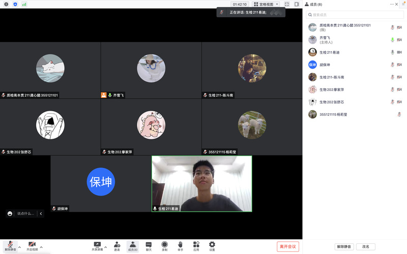This screenshot has height=254, width=407.
Task: Open the 宫格视图 view layout dropdown
Action: (266, 4)
